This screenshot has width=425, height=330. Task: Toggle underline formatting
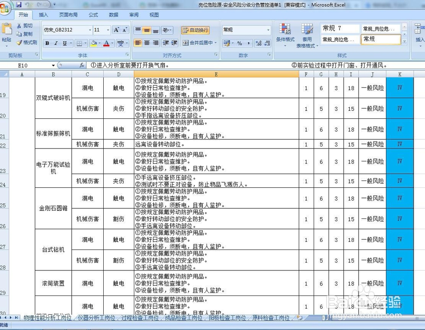[x=65, y=43]
